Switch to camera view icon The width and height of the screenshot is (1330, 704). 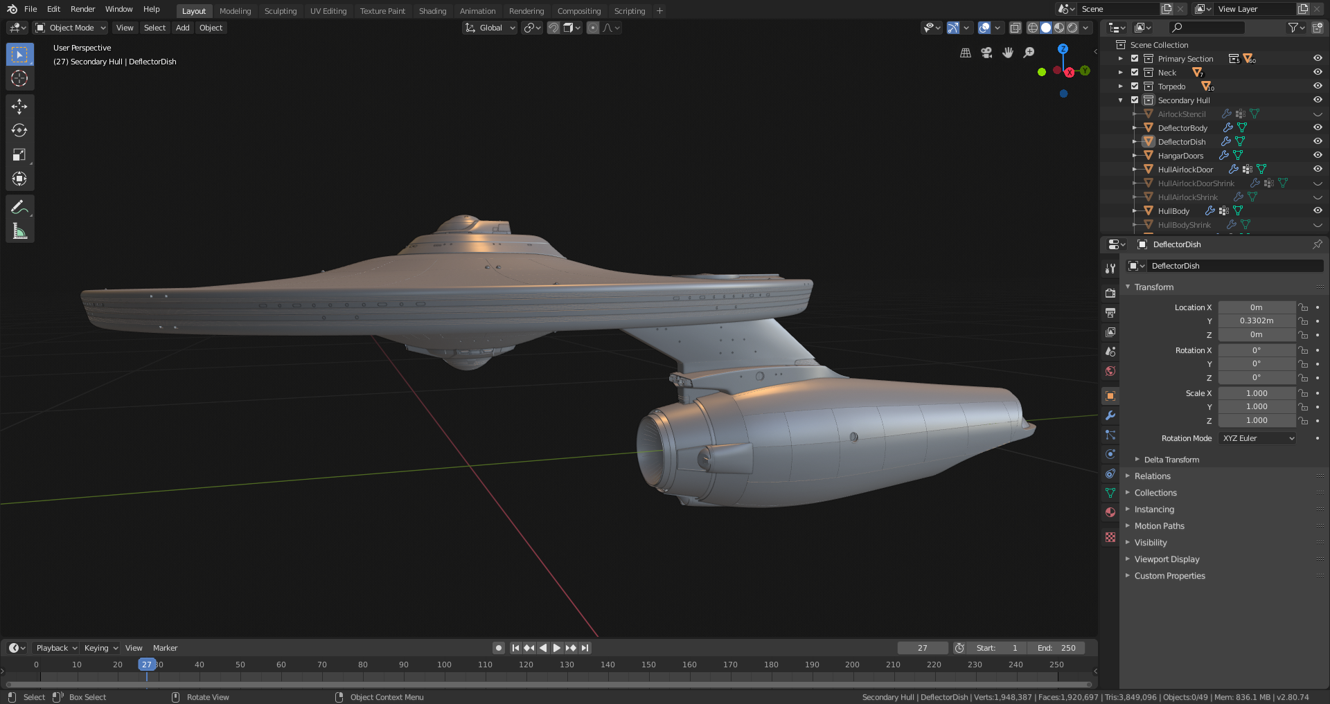click(x=986, y=53)
